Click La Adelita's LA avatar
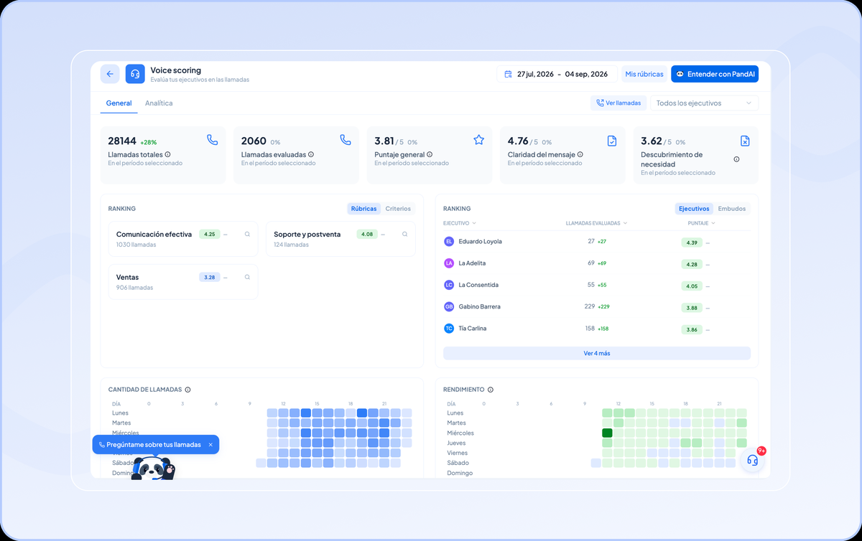 click(x=449, y=263)
